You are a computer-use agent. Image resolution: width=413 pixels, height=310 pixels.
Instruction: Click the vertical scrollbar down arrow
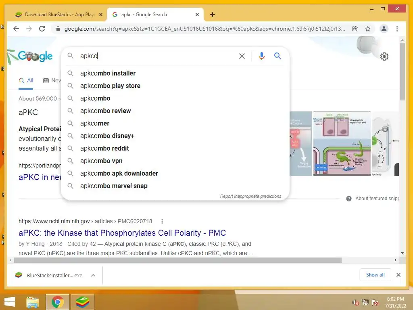tap(402, 253)
